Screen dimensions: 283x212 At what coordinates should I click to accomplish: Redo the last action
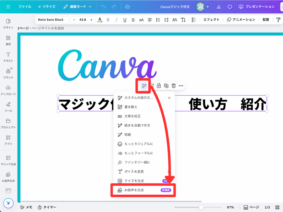(114, 7)
